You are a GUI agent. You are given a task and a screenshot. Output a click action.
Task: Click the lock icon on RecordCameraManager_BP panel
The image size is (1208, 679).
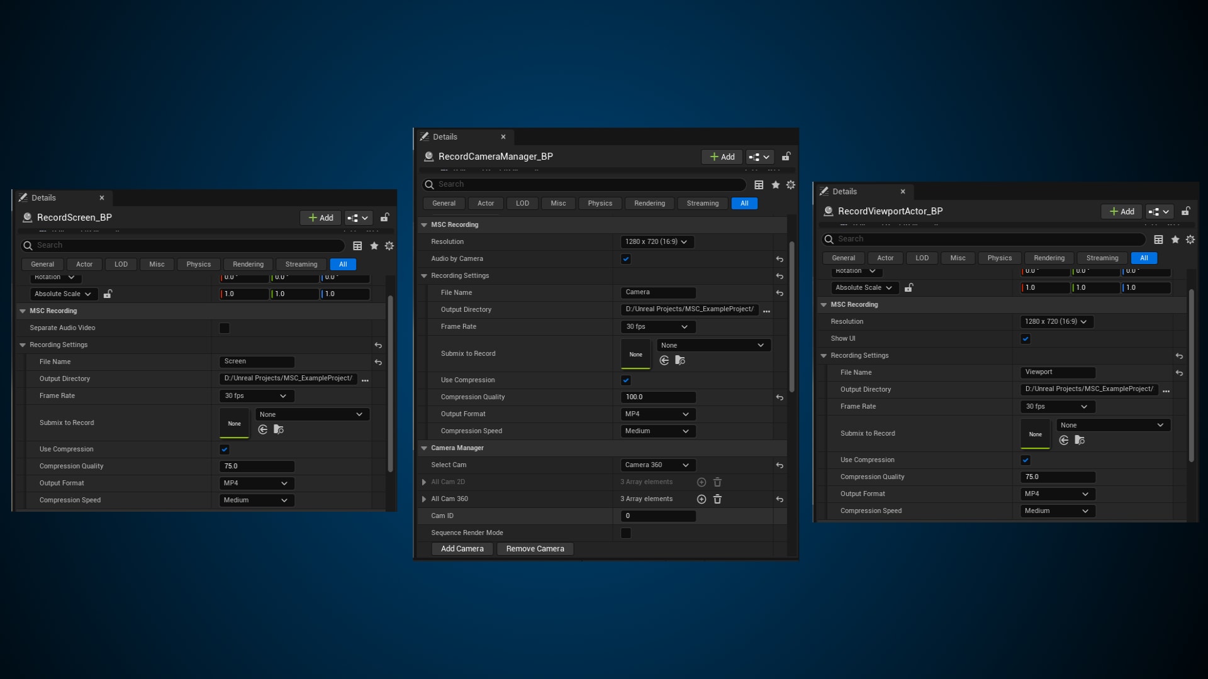786,157
